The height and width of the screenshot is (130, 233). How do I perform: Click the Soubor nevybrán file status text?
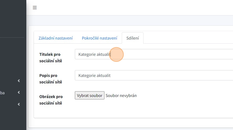[x=121, y=95]
